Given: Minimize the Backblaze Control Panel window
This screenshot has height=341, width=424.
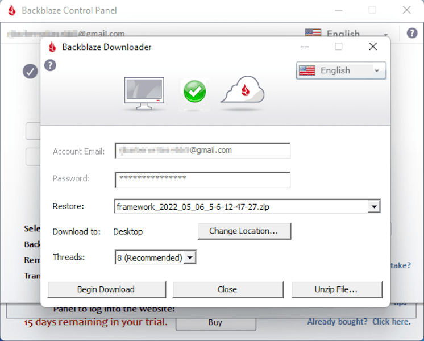Looking at the screenshot, I should point(339,10).
